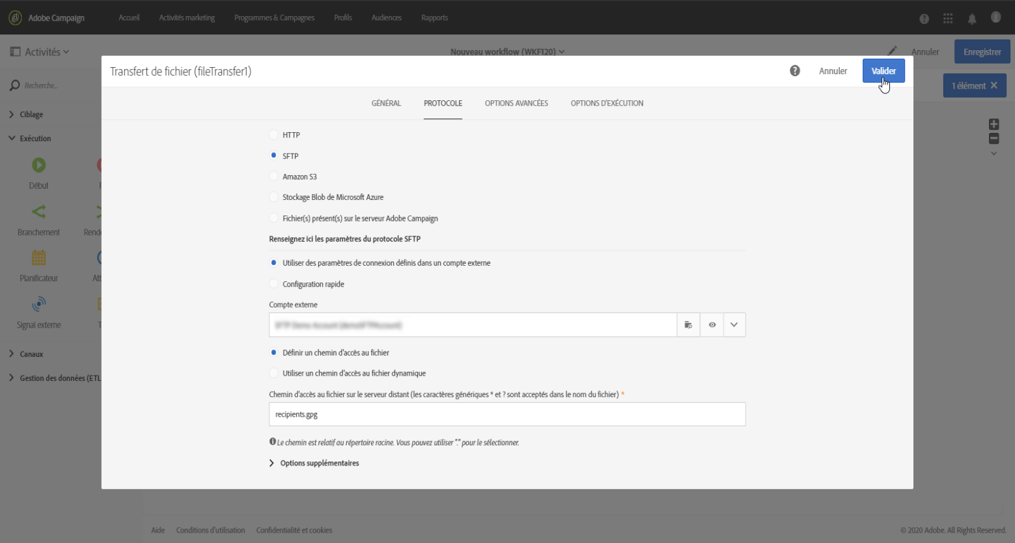Click the Adobe Campaign logo icon
Image resolution: width=1015 pixels, height=543 pixels.
click(x=15, y=18)
